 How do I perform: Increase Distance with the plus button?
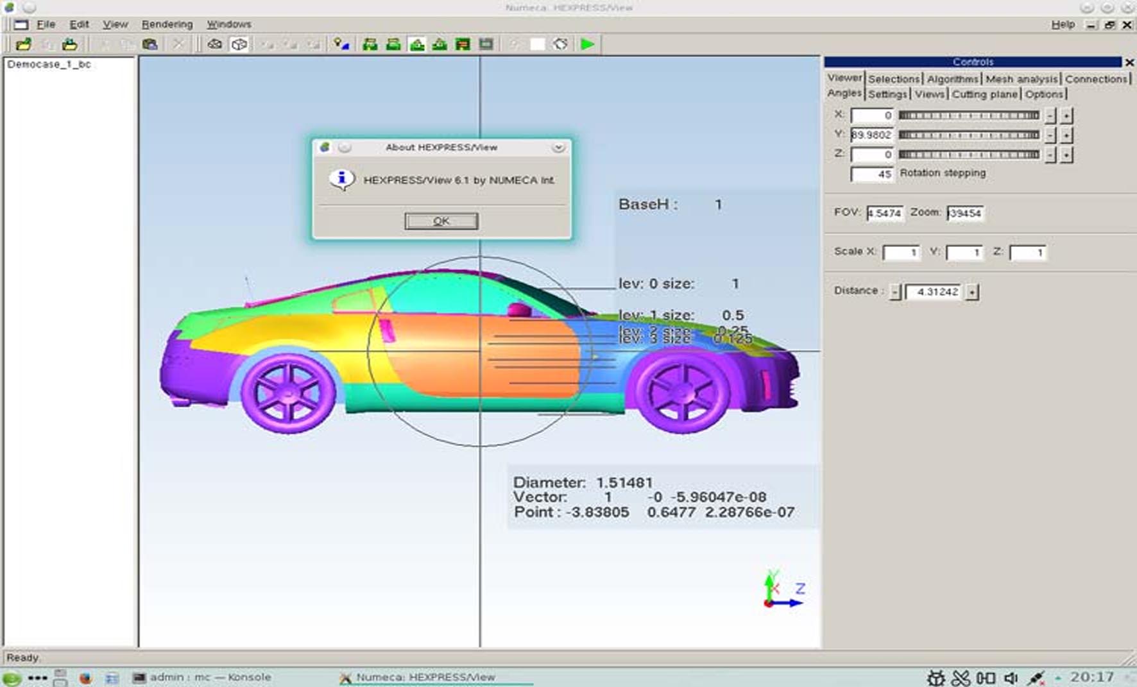coord(973,292)
